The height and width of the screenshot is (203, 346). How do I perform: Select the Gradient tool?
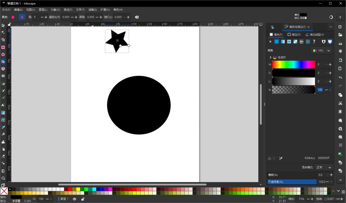[x=4, y=112]
